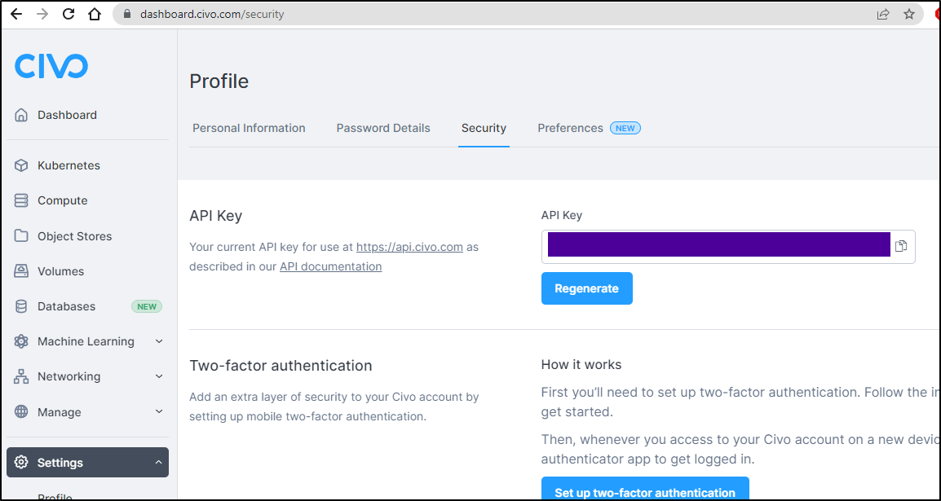Click the Networking topology icon

point(21,377)
